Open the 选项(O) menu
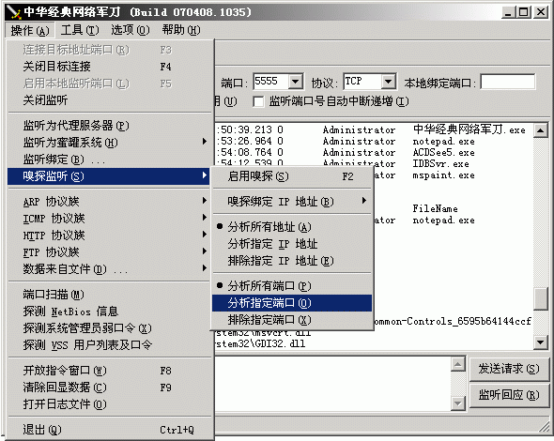This screenshot has width=554, height=441. coord(130,30)
